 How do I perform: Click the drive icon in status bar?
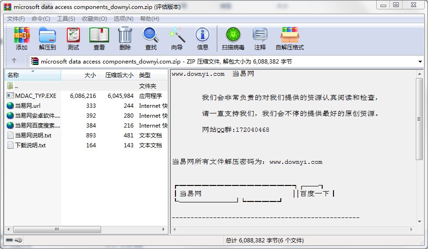[x=9, y=240]
